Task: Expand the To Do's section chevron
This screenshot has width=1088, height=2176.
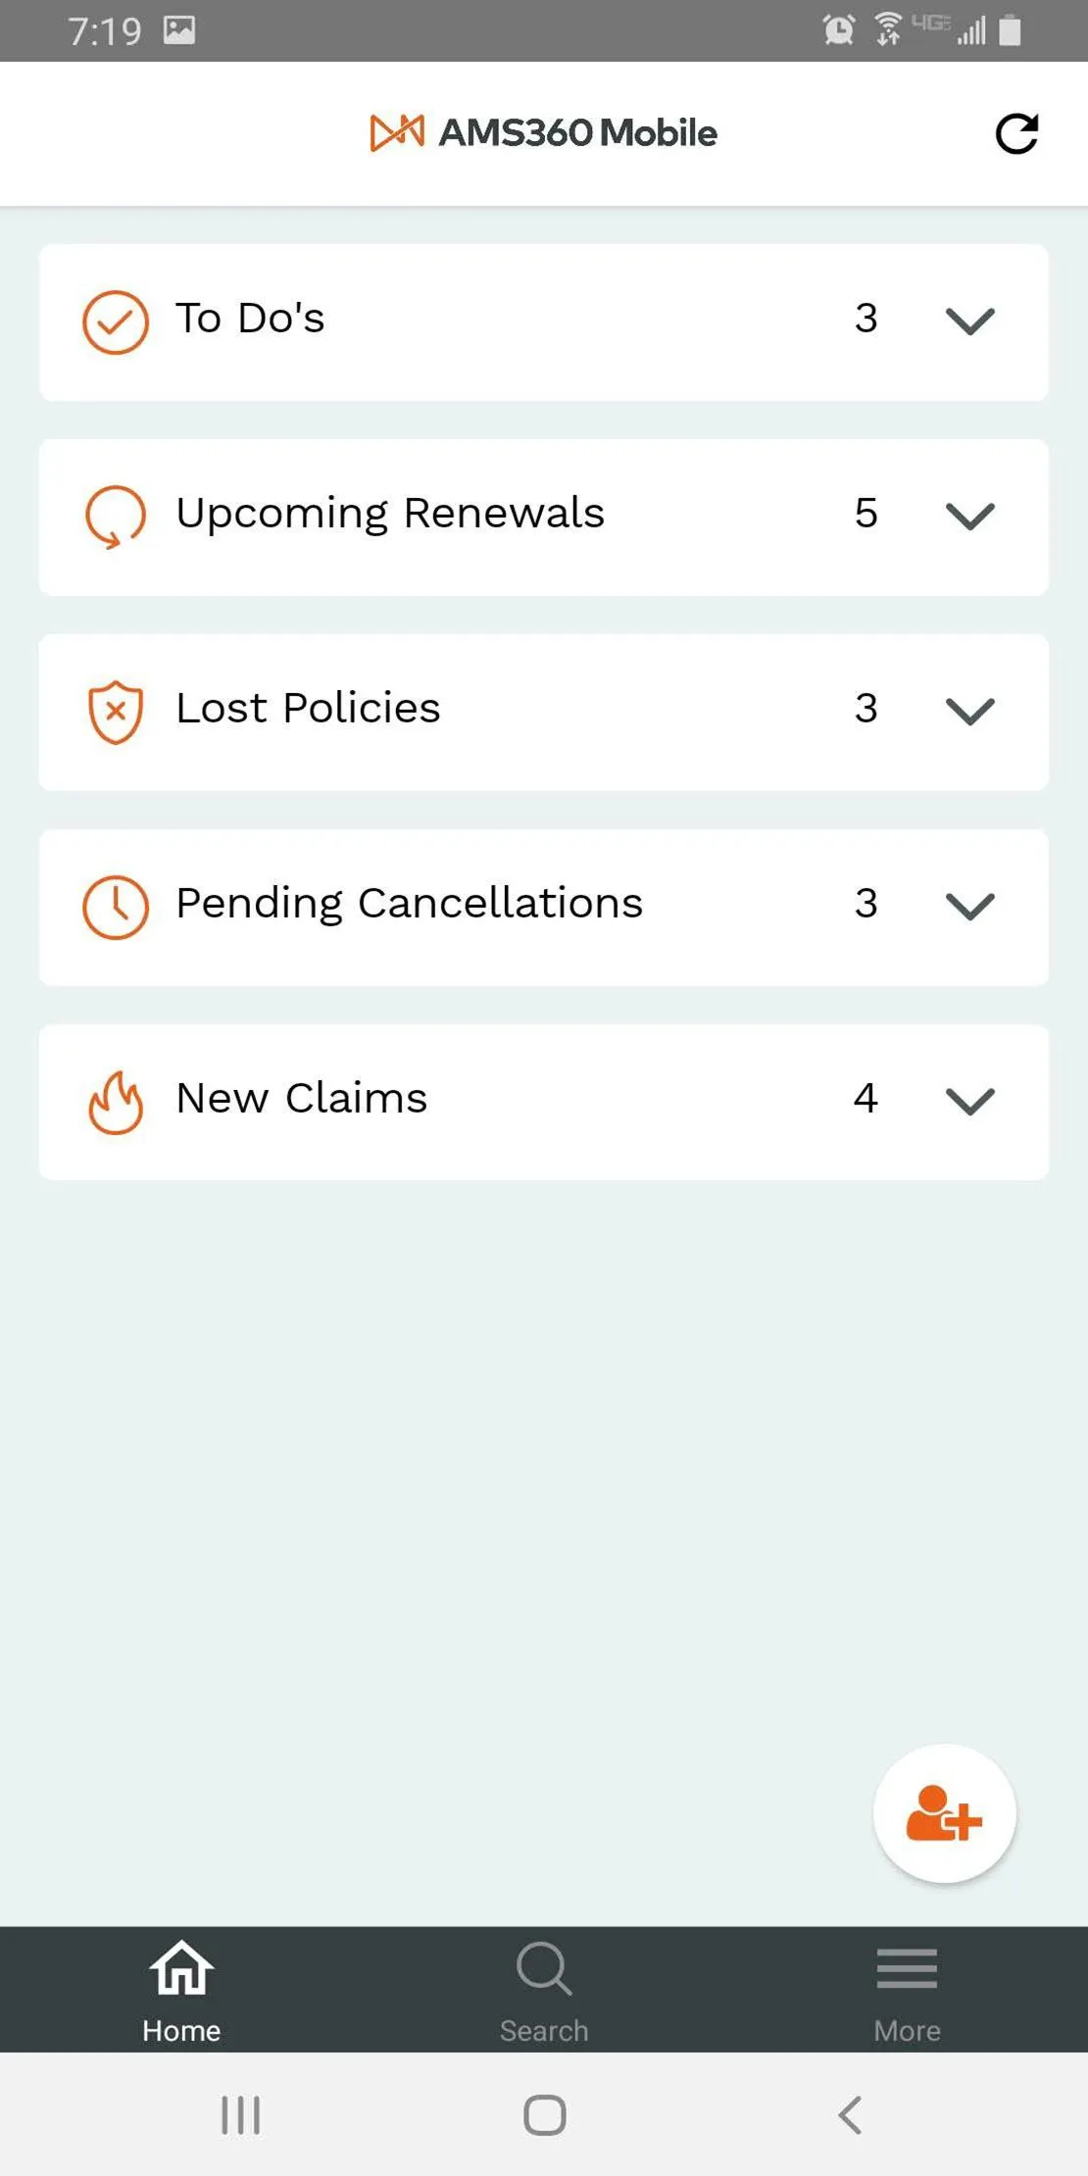Action: [x=969, y=321]
